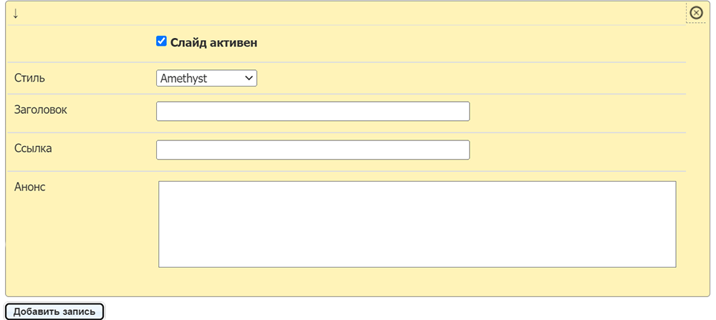The image size is (716, 320).
Task: Move slide down with the arrow icon
Action: pos(16,14)
